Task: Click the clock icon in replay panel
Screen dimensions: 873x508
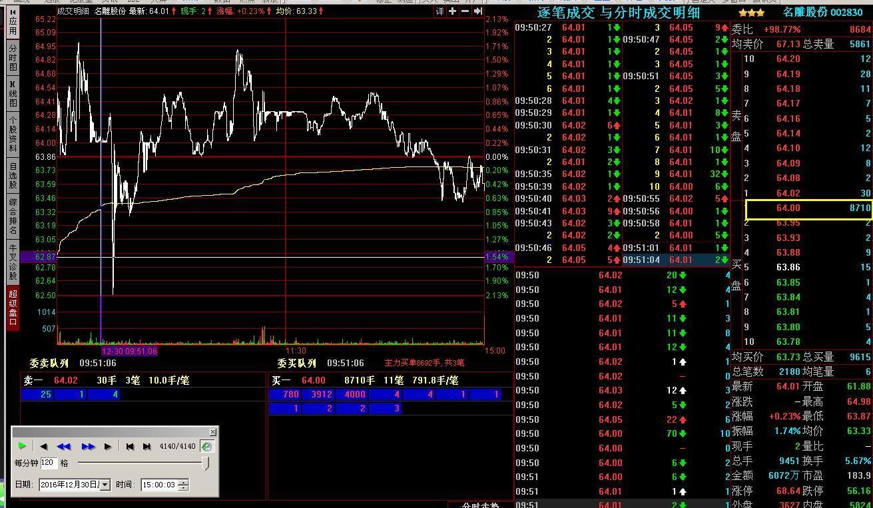Action: pyautogui.click(x=206, y=446)
